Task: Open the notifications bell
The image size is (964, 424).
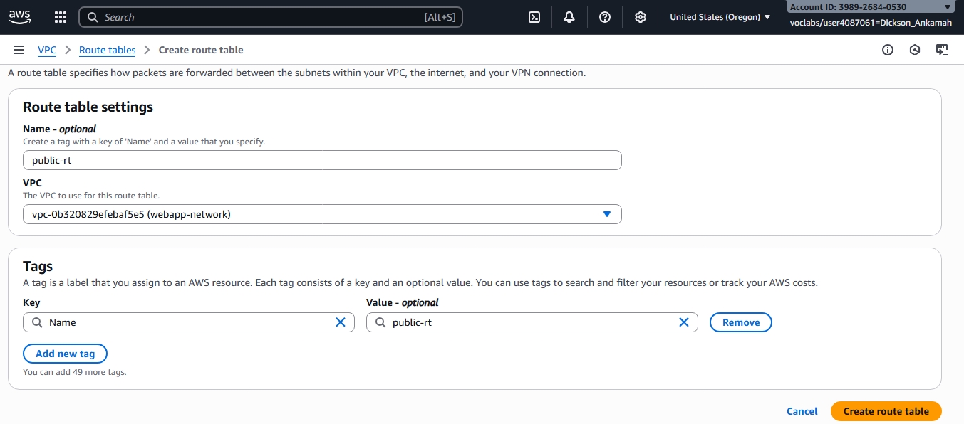Action: point(569,17)
